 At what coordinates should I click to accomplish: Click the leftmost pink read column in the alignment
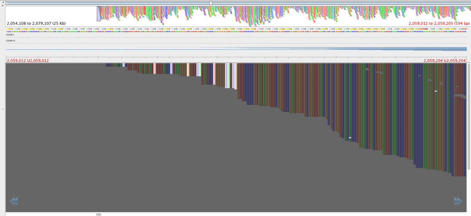click(155, 68)
